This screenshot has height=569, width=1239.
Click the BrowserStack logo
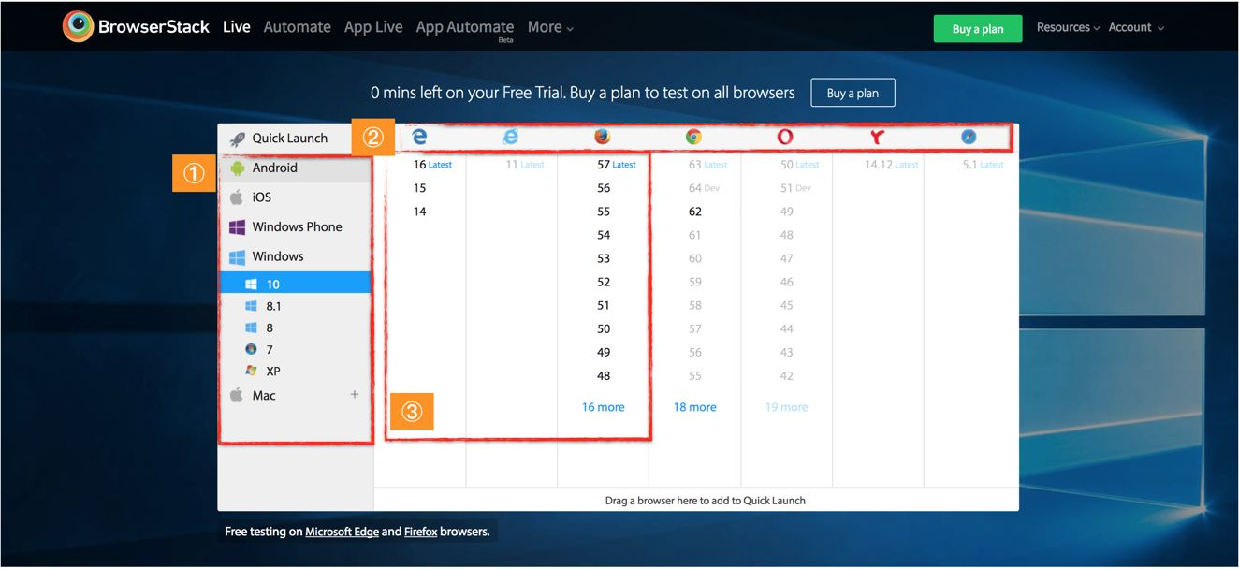click(136, 27)
